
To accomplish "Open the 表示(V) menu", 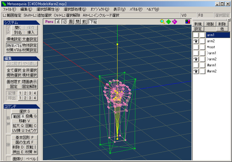I will [119, 9].
